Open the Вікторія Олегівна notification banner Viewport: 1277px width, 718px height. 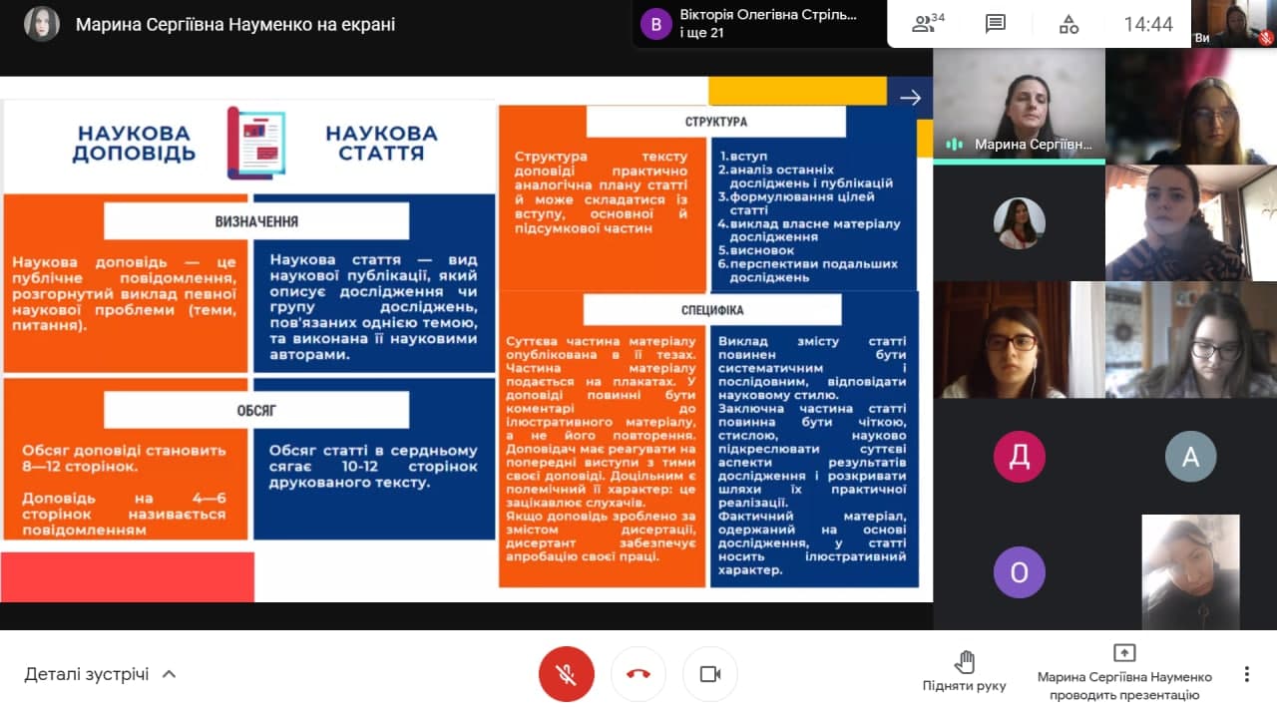point(758,24)
